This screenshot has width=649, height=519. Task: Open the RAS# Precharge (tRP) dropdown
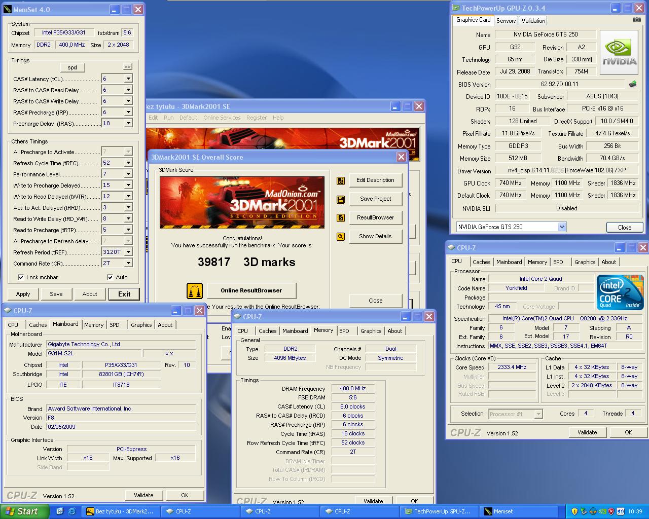[128, 112]
